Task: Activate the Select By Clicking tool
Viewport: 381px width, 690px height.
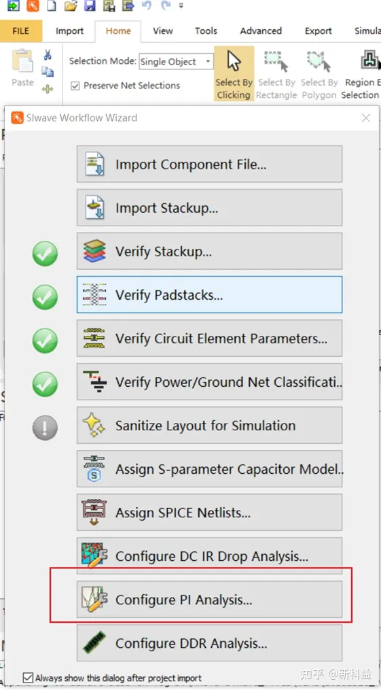Action: coord(234,74)
